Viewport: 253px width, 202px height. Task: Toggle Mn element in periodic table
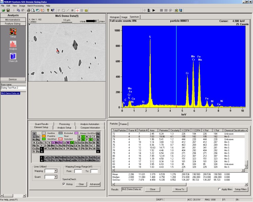pos(57,143)
